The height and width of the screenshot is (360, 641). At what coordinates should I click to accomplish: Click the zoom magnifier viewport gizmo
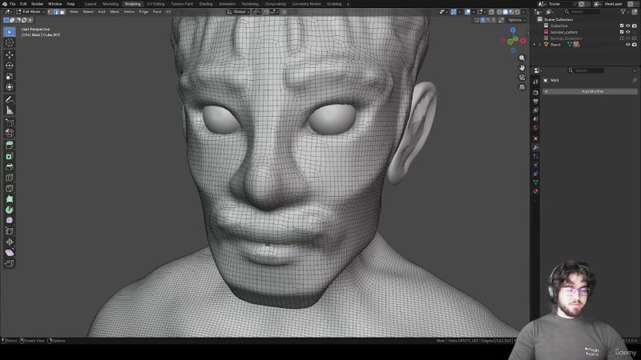522,58
